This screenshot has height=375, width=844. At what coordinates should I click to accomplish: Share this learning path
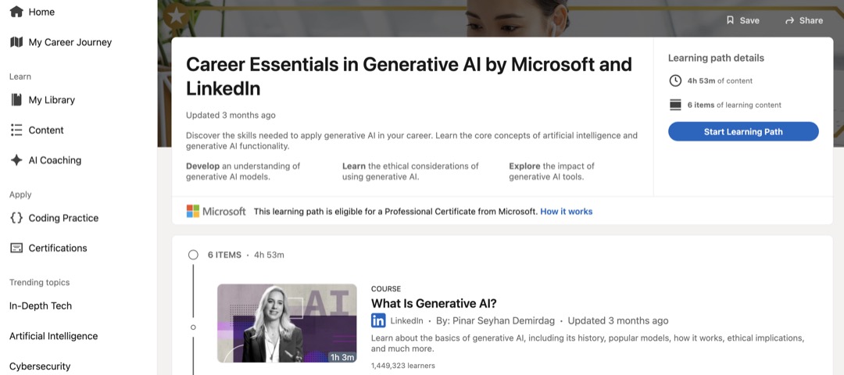tap(803, 20)
